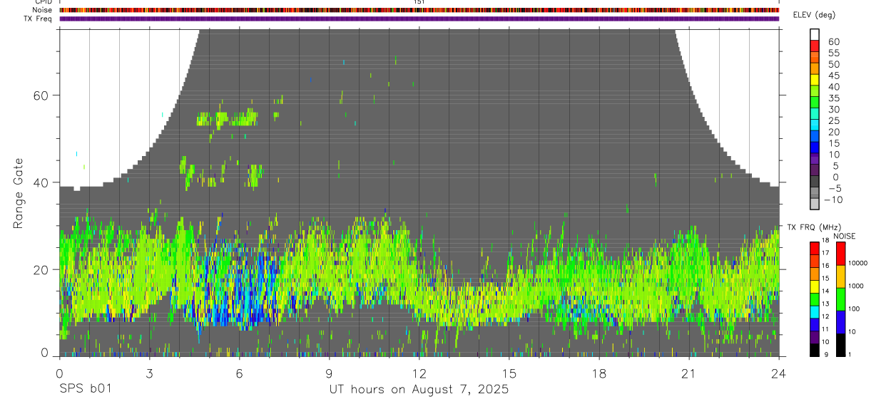876x404 pixels.
Task: Click the '35' label on ELEV colorbar
Action: tap(833, 98)
